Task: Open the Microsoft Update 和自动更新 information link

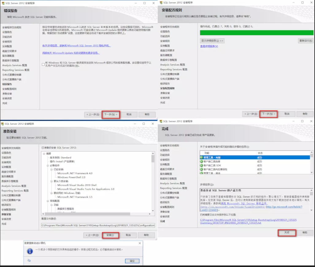Action: tap(71, 53)
